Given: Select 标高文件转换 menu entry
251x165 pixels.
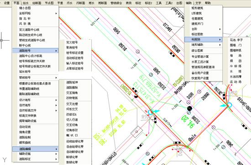Looking at the screenshot, I should 28,116.
